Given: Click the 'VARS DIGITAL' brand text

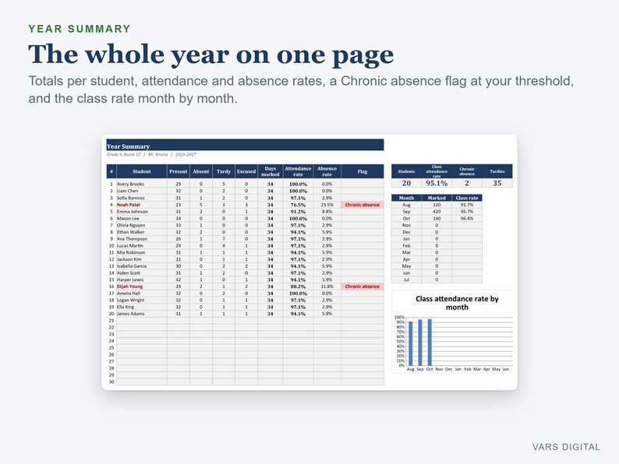Looking at the screenshot, I should (566, 447).
